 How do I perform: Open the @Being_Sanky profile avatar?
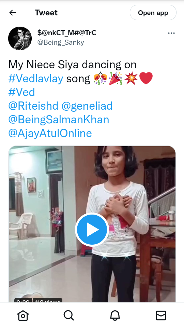pos(20,38)
